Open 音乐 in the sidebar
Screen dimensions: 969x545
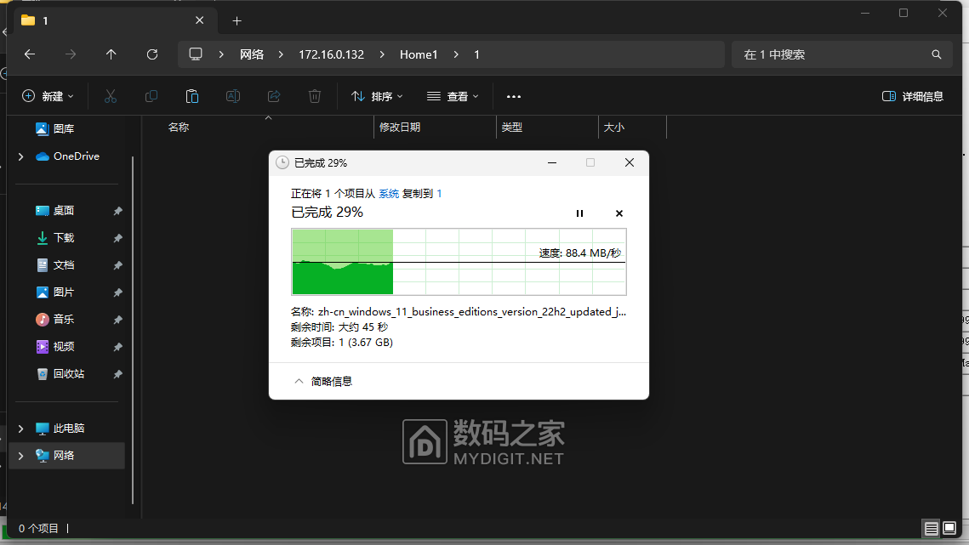pos(63,320)
